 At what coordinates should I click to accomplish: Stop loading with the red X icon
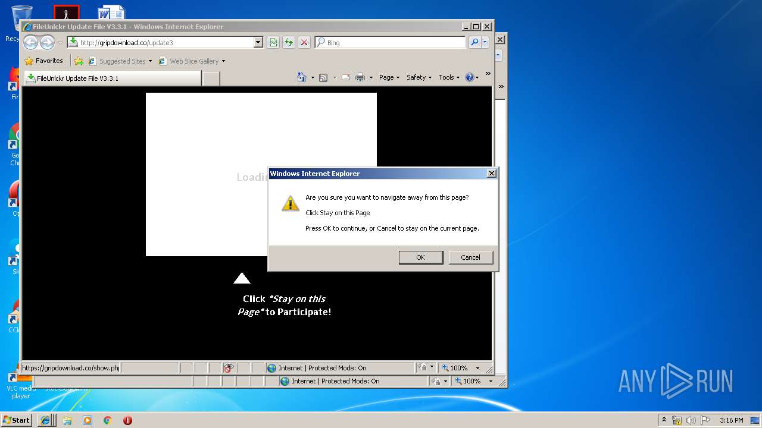pyautogui.click(x=304, y=42)
